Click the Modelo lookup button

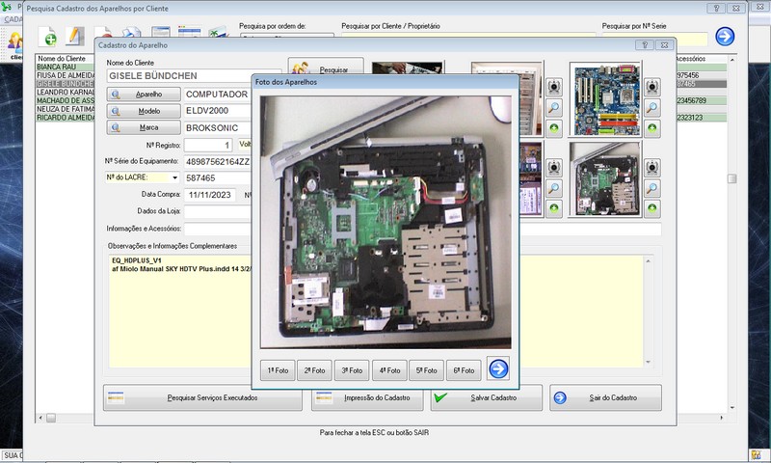tap(144, 111)
